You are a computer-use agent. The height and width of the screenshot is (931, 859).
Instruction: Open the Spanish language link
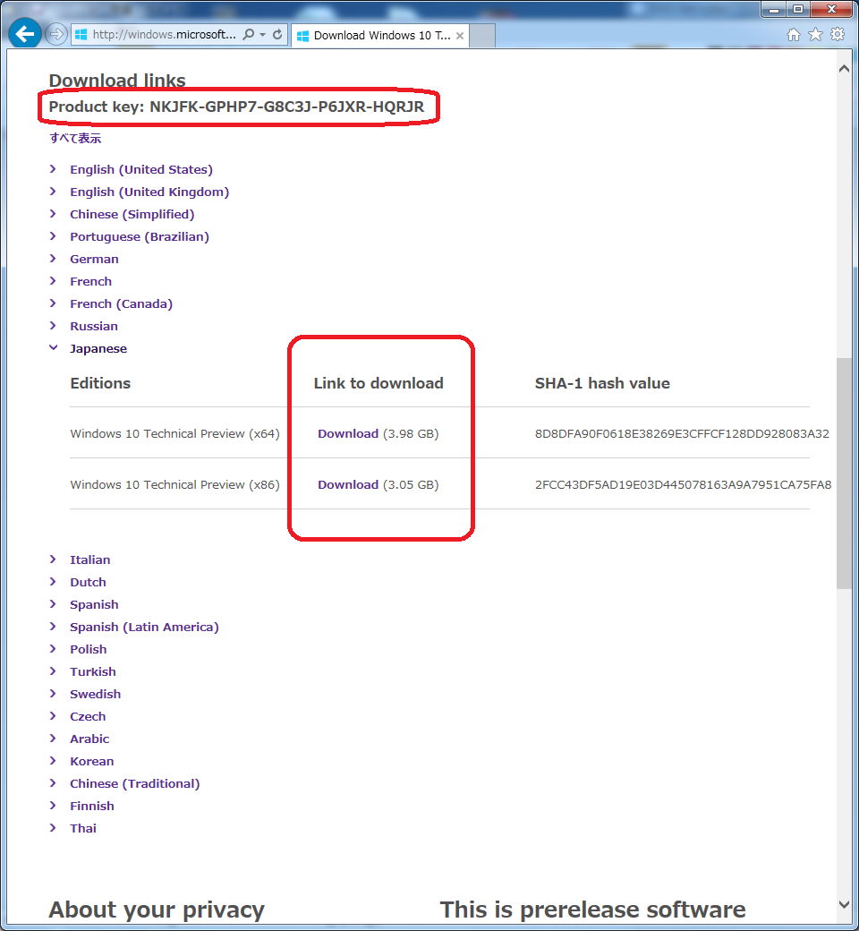click(x=94, y=604)
